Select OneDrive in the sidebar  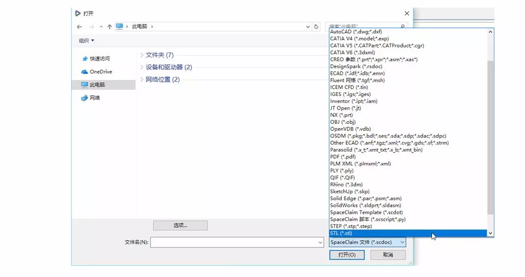[x=97, y=72]
